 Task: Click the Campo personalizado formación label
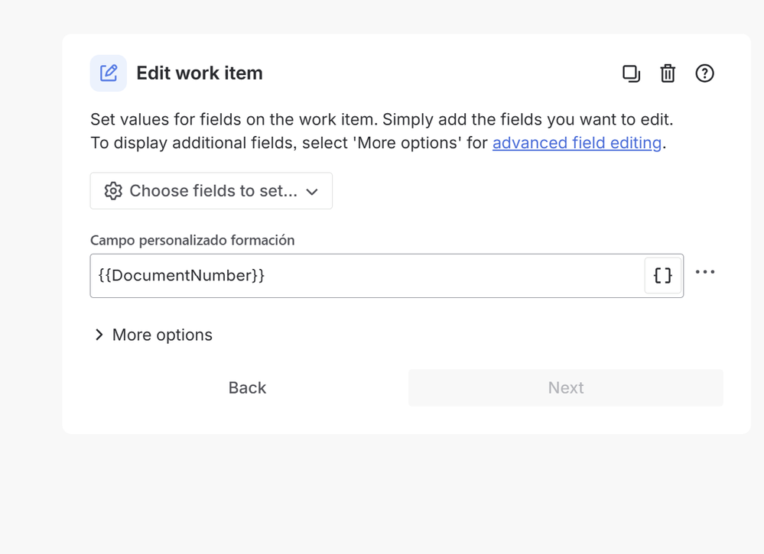[193, 241]
